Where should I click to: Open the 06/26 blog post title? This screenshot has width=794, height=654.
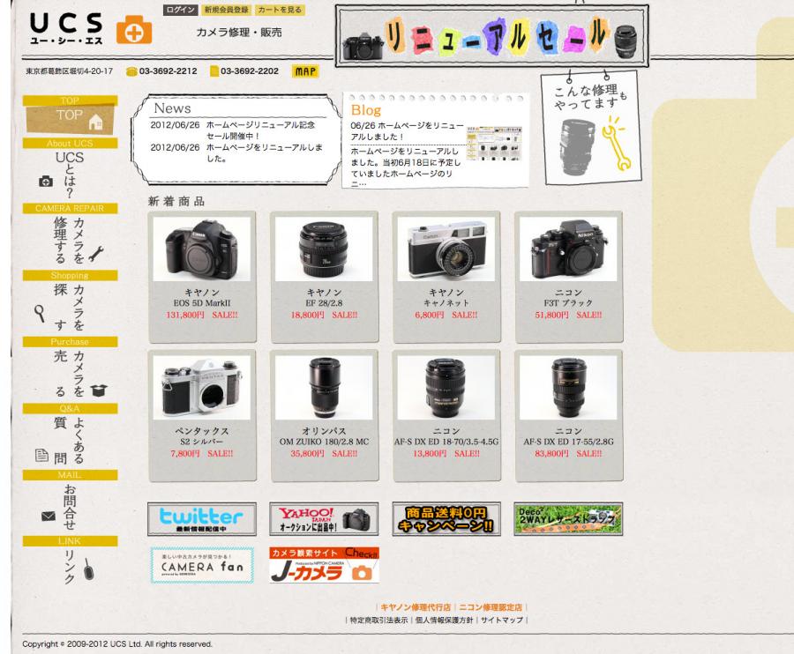point(407,131)
